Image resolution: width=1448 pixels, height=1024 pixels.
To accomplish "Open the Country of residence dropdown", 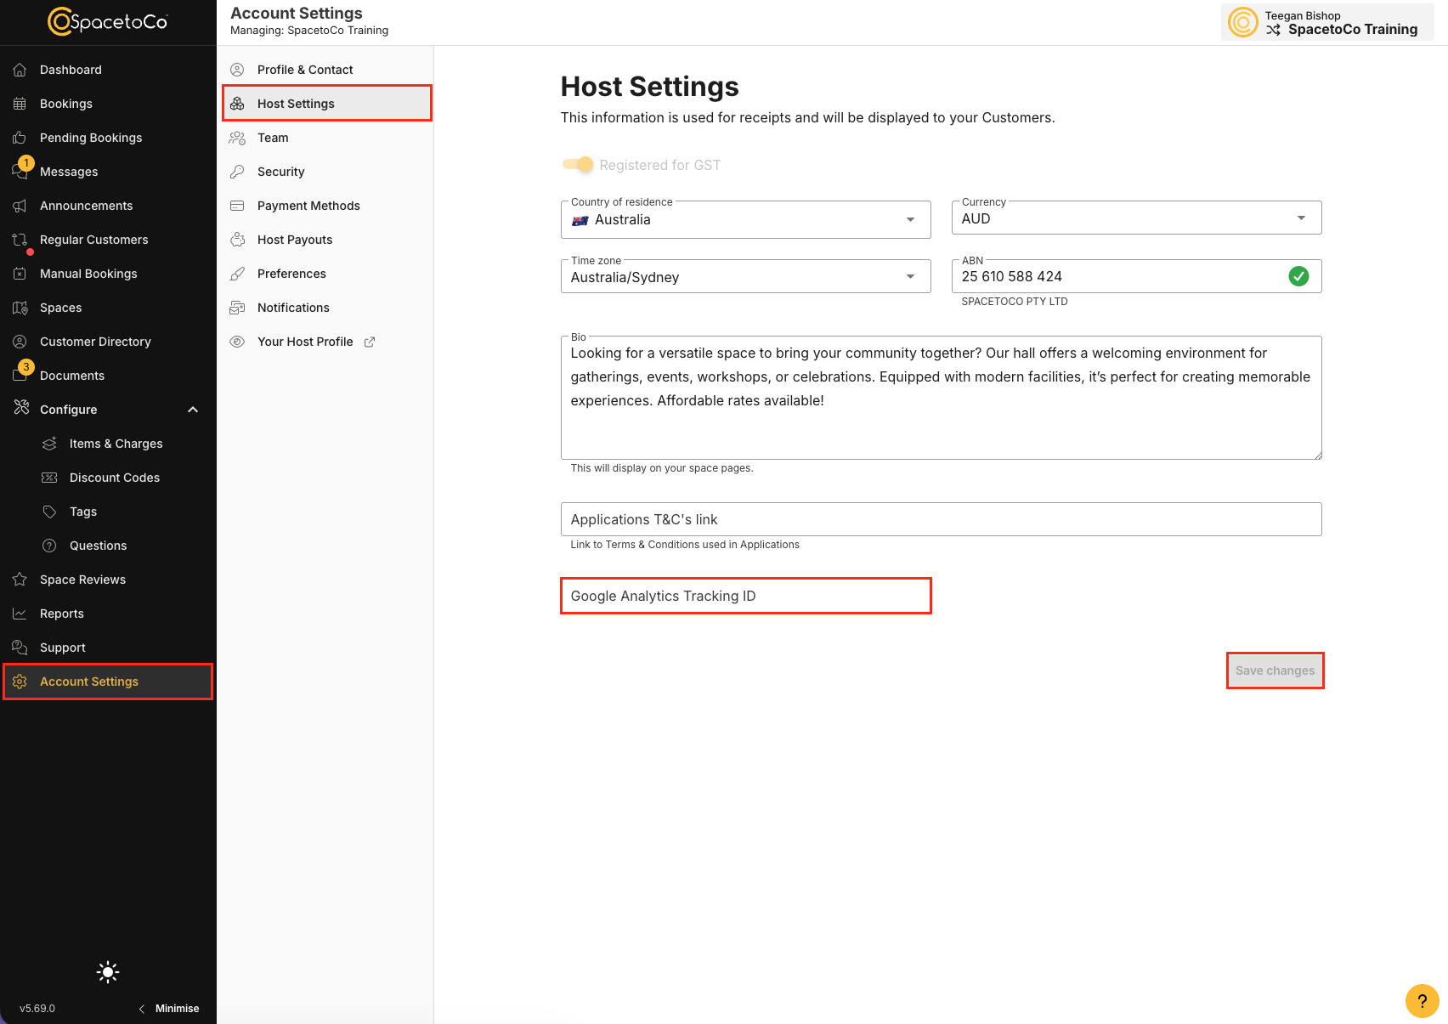I will click(x=746, y=219).
